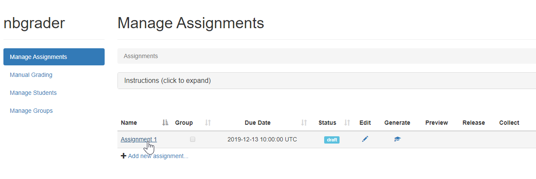Click the draft status badge
The width and height of the screenshot is (536, 179).
[332, 140]
